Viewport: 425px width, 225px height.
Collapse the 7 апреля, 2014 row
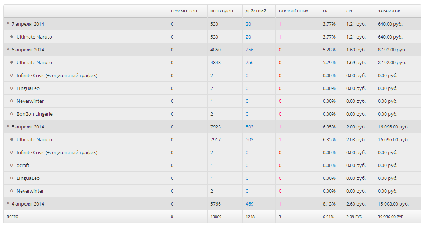tap(8, 24)
